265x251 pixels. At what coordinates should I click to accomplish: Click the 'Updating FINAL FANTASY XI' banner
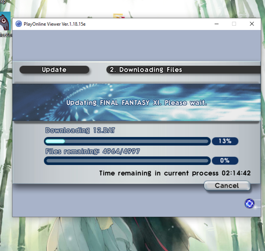click(137, 103)
